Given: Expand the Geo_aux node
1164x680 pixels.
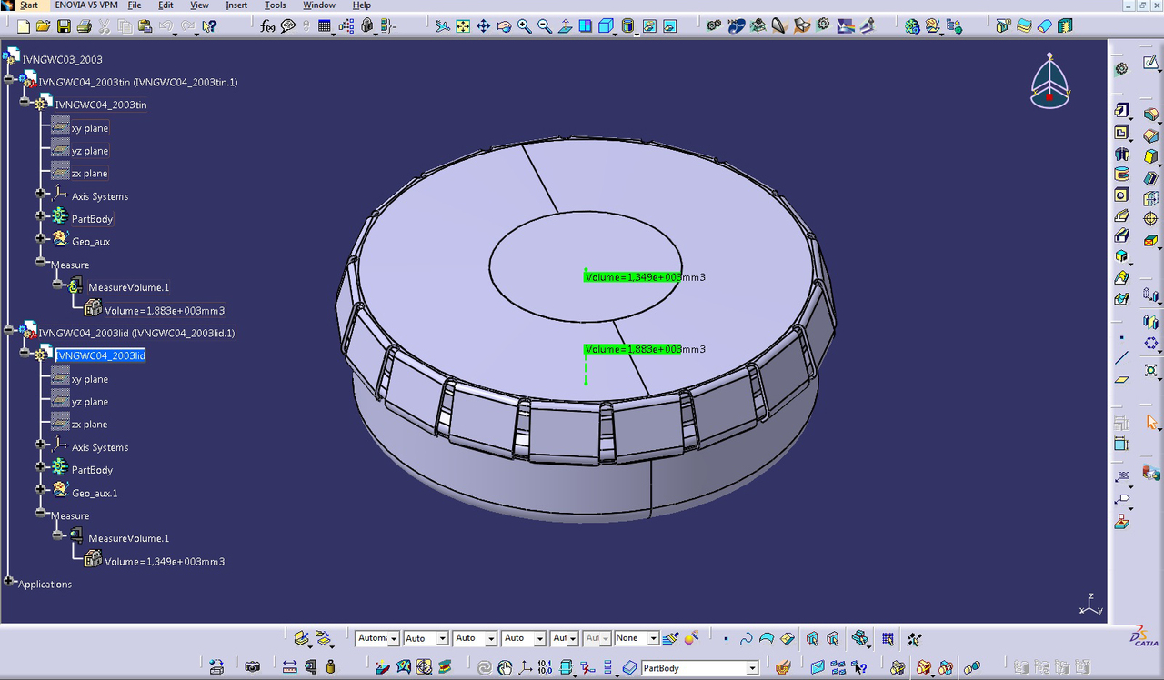Looking at the screenshot, I should [x=40, y=239].
